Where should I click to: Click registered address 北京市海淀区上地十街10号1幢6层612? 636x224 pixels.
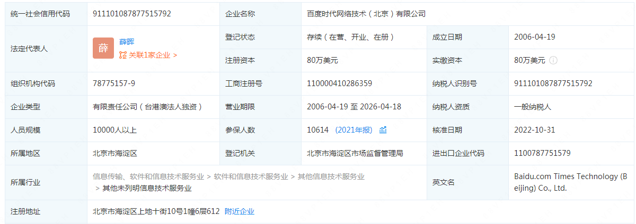(x=156, y=211)
